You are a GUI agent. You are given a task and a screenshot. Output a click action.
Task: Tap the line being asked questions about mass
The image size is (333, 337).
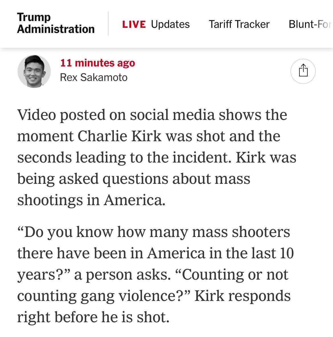(134, 179)
